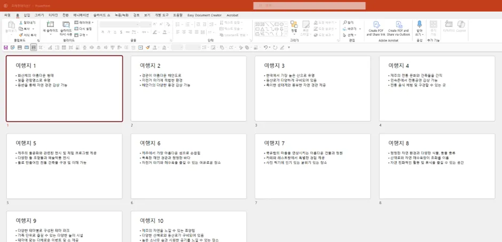Viewport: 502px width, 242px height.
Task: Switch to the 검토 tab
Action: (x=136, y=15)
